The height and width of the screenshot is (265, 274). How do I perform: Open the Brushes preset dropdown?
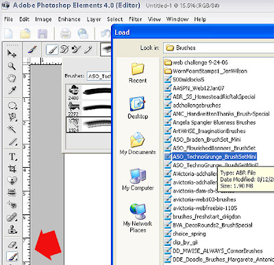point(99,76)
